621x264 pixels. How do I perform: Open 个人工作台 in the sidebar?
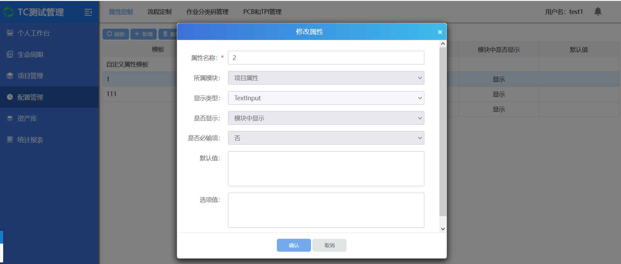pos(33,33)
